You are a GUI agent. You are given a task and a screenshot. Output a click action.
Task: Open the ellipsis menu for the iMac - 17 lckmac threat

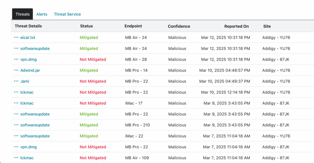point(16,103)
